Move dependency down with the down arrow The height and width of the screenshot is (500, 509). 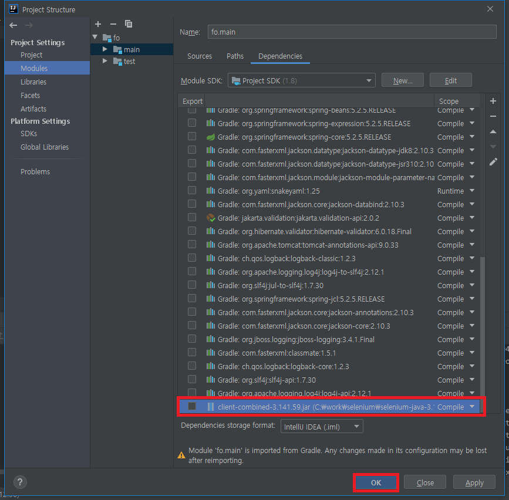[x=493, y=147]
